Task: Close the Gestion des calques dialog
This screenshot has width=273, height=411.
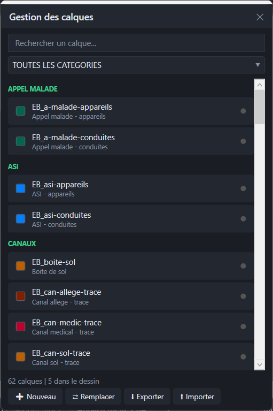Action: coord(260,17)
